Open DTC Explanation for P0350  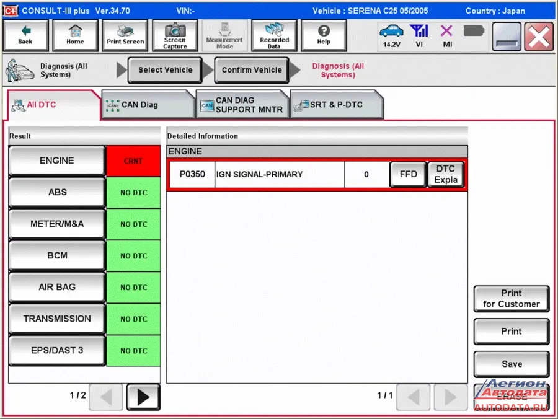[x=446, y=174]
